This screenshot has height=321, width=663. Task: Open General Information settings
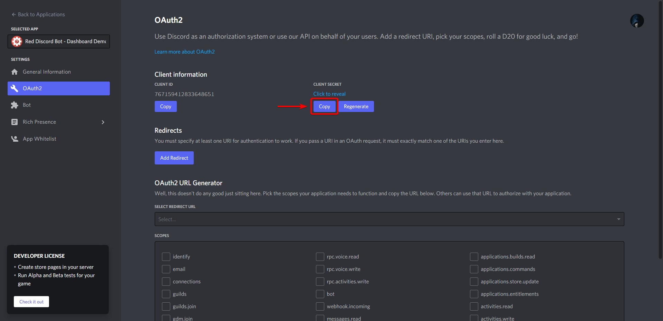pos(59,72)
